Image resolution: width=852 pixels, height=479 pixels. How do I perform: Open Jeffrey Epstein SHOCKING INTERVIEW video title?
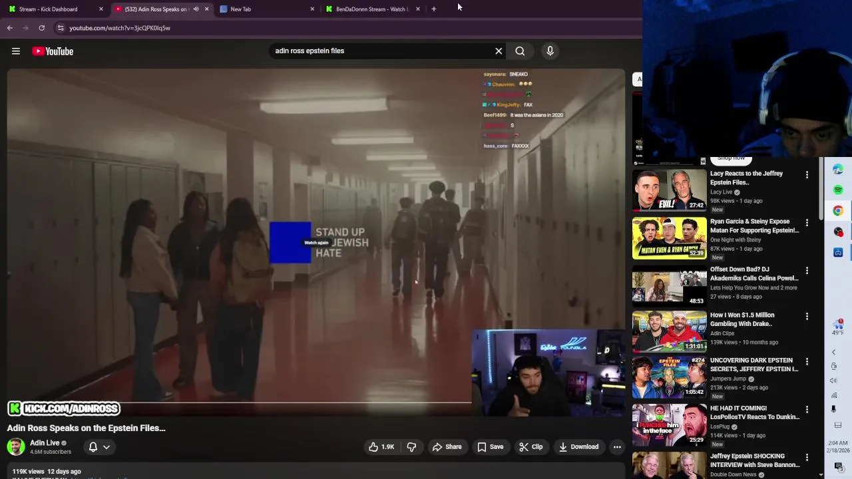[x=754, y=460]
